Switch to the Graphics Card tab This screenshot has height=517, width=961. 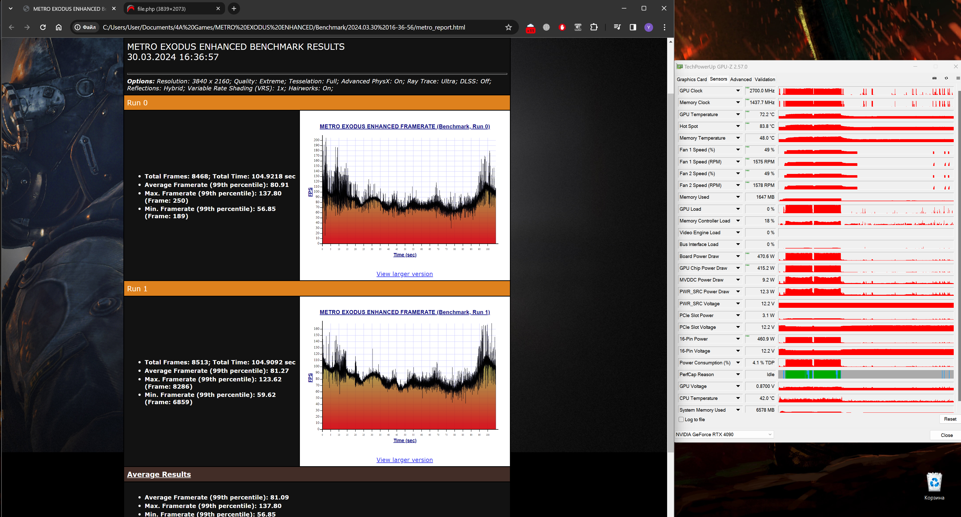[x=691, y=80]
